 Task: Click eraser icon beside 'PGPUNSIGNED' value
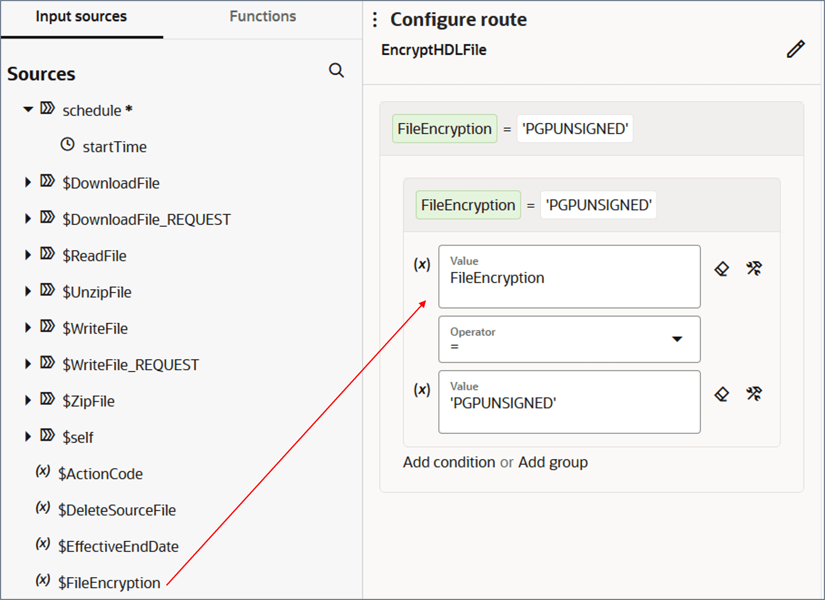722,394
